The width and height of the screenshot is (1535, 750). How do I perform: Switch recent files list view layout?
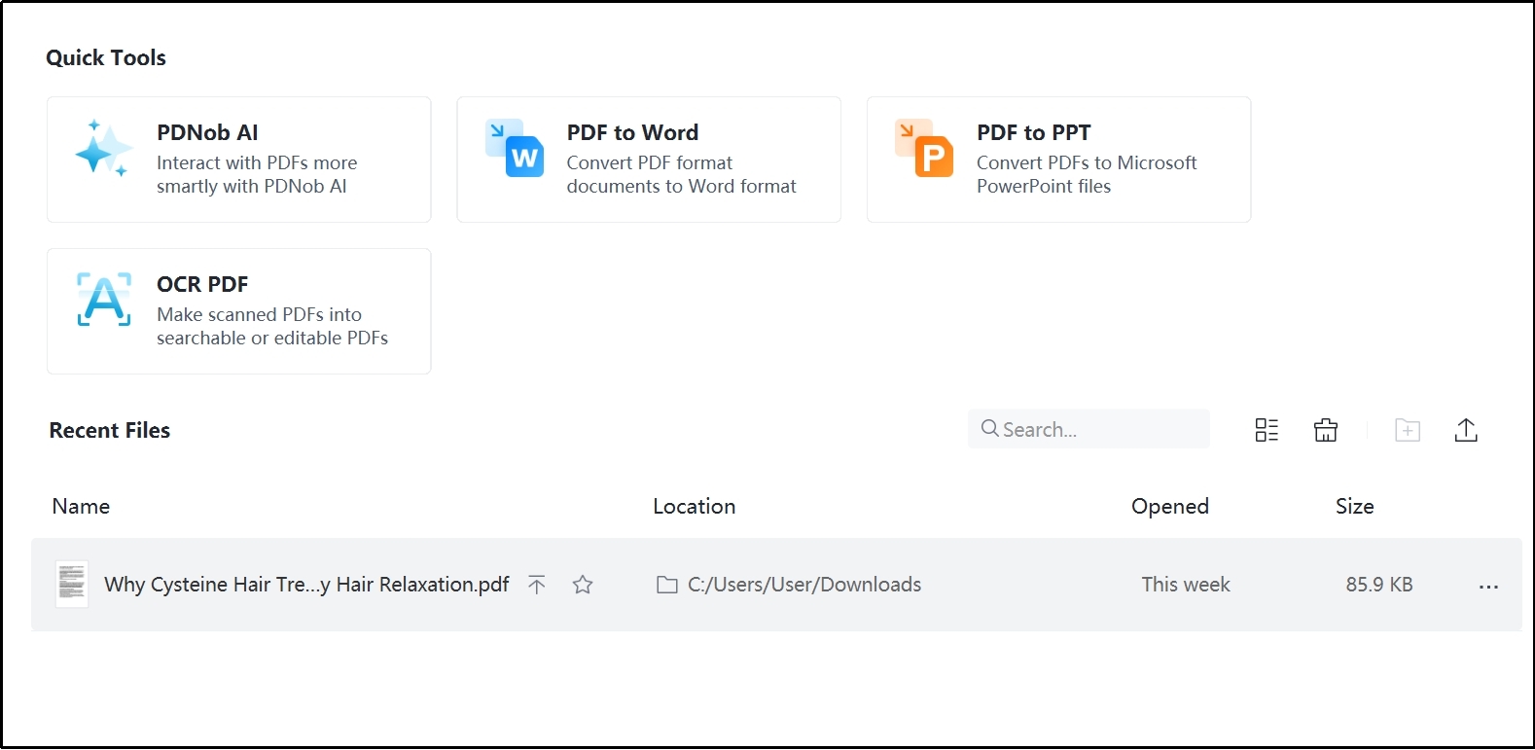(1267, 430)
